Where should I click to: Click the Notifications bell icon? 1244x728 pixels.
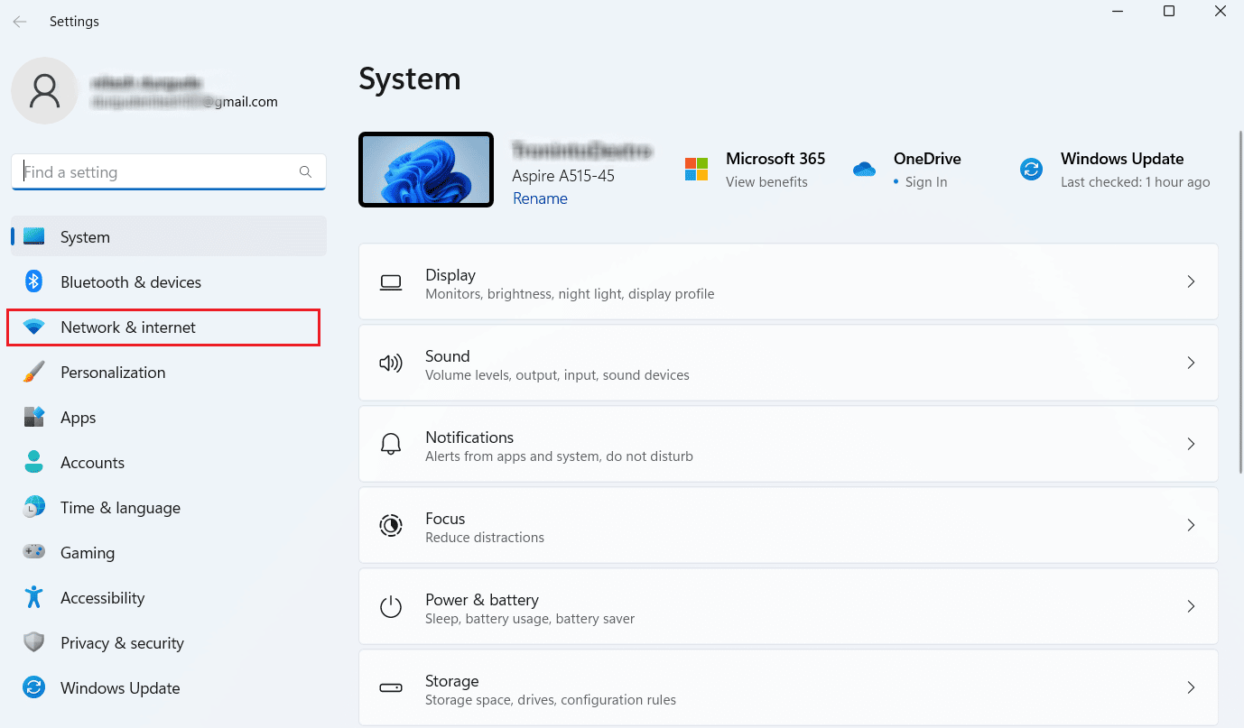pyautogui.click(x=391, y=445)
